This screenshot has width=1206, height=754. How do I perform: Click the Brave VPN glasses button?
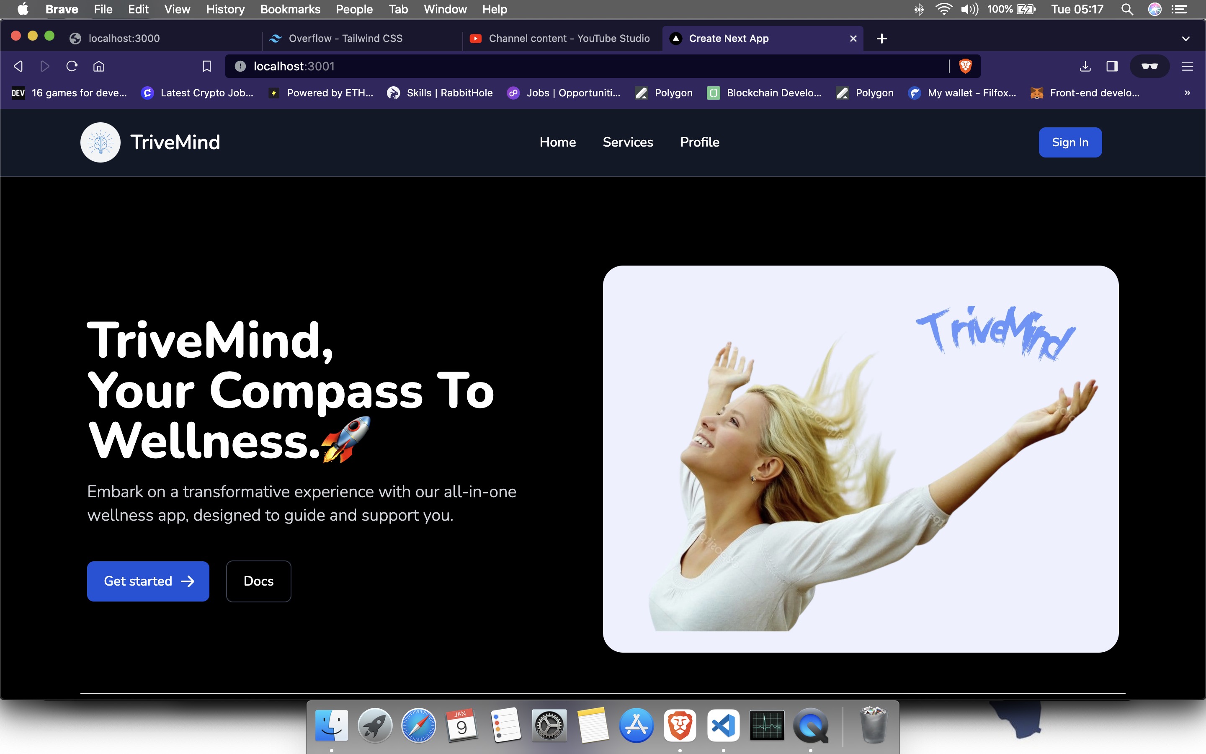click(x=1149, y=66)
